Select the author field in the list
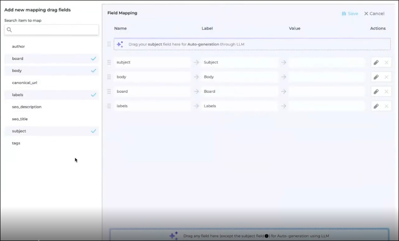The image size is (399, 241). [x=18, y=46]
